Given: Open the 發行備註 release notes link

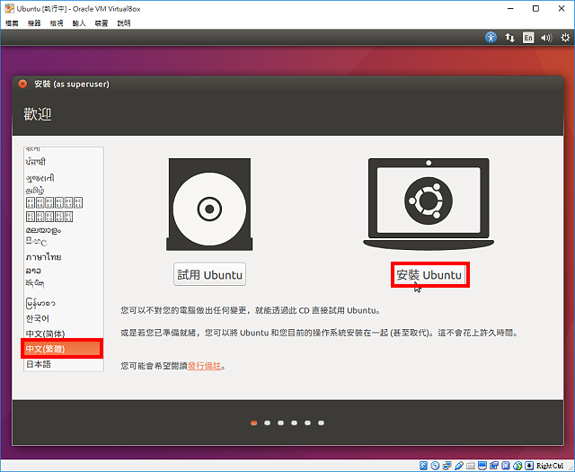Looking at the screenshot, I should tap(204, 366).
